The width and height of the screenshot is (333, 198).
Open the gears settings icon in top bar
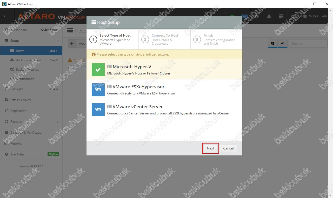pyautogui.click(x=293, y=16)
